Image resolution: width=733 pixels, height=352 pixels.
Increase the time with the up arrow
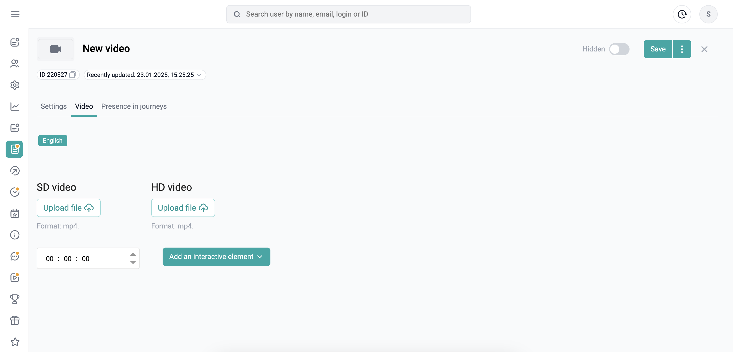point(133,254)
